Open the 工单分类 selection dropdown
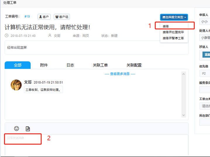Image resolution: width=210 pixels, height=157 pixels. pos(205,106)
